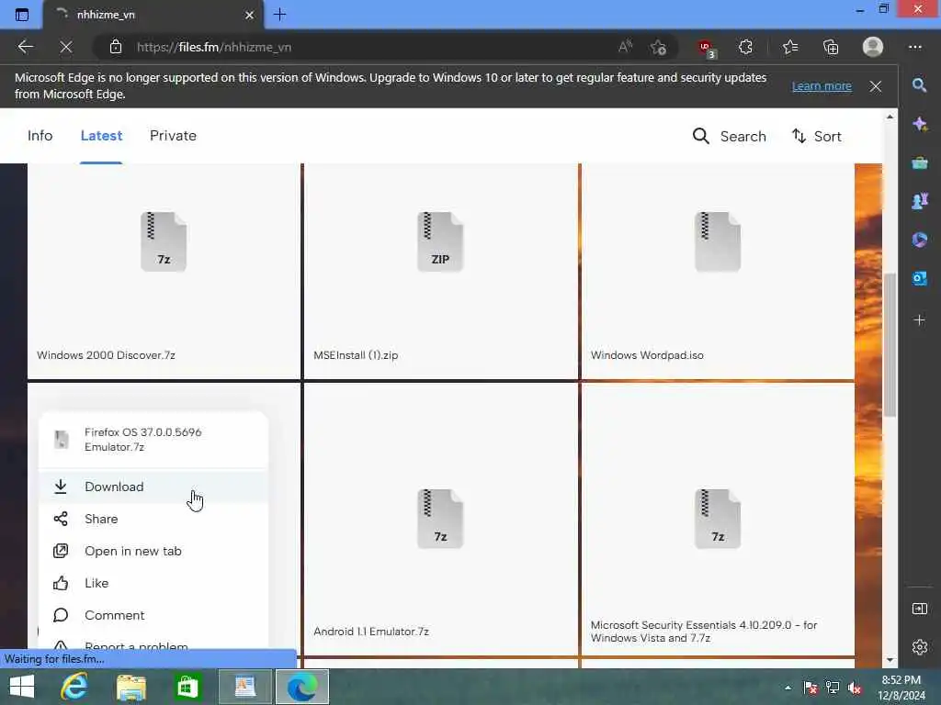This screenshot has width=941, height=705.
Task: Open Microsoft Security Essentials 7z file card
Action: [718, 520]
